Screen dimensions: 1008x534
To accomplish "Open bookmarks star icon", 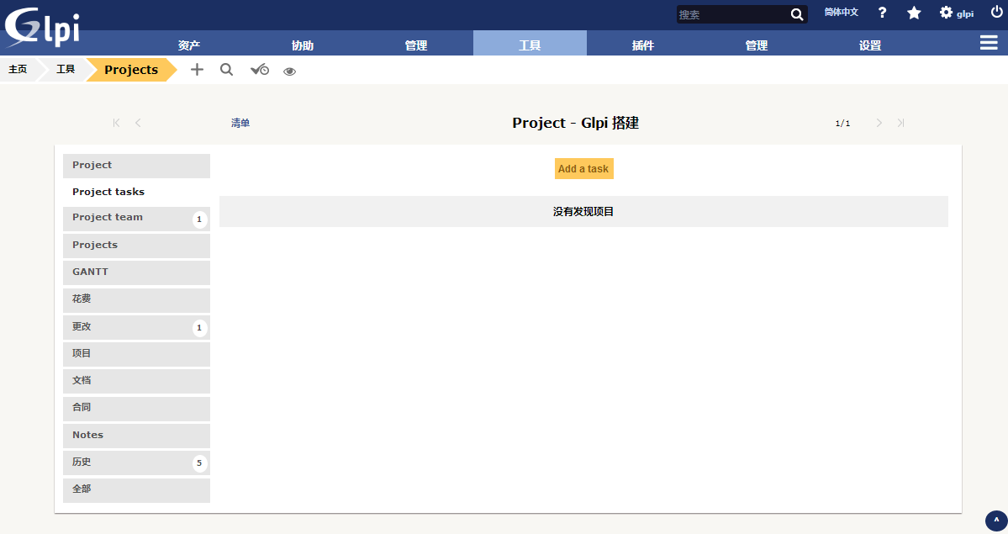I will (x=914, y=13).
